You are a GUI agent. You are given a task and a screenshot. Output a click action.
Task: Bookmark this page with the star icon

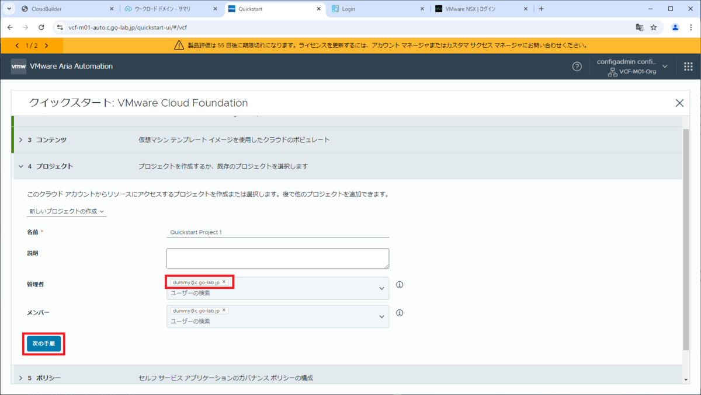pos(654,27)
